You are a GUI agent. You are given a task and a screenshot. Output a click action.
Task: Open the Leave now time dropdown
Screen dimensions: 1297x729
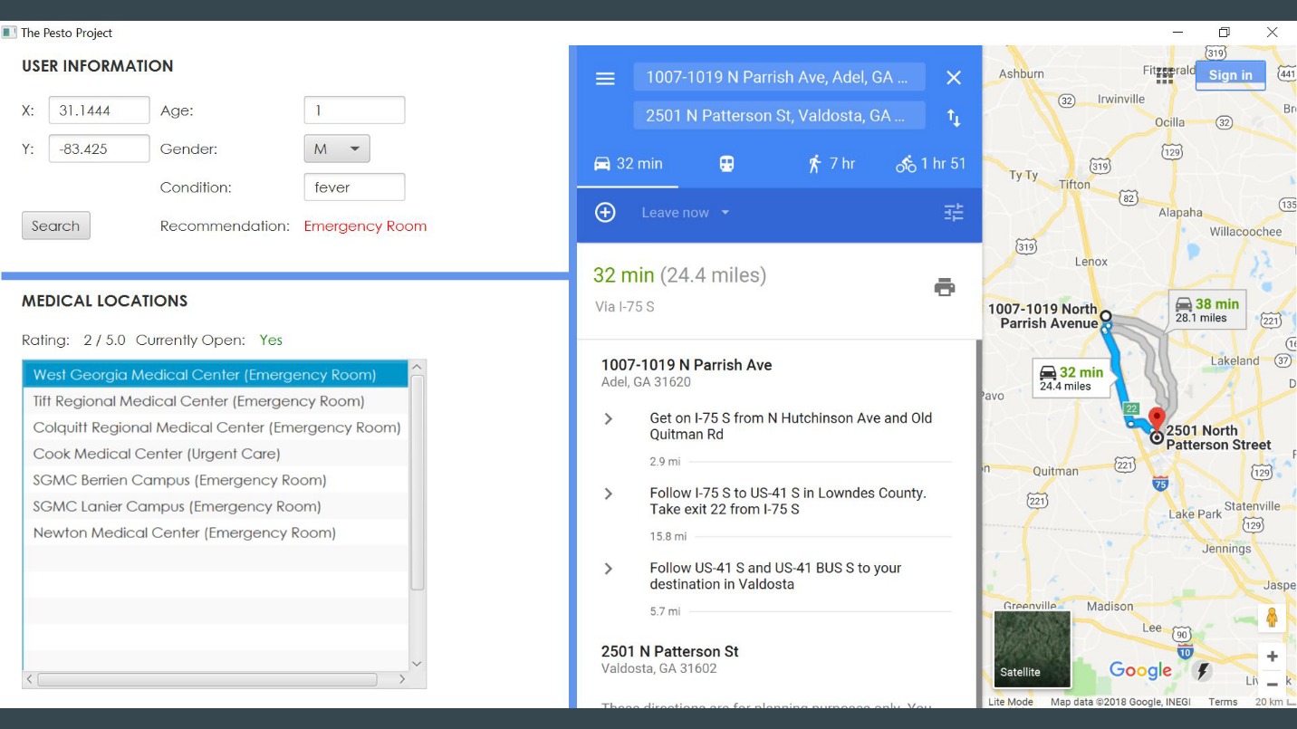point(686,213)
